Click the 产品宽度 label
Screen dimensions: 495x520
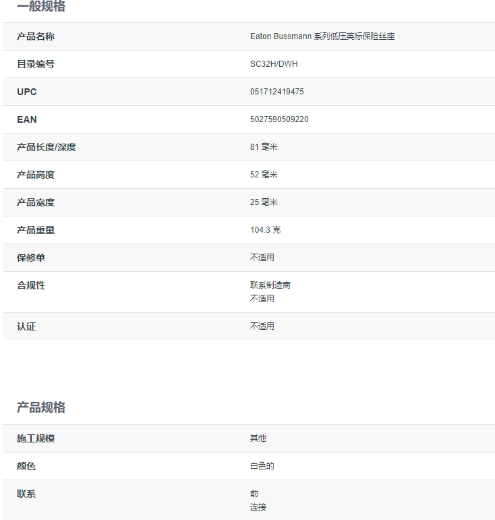[36, 202]
